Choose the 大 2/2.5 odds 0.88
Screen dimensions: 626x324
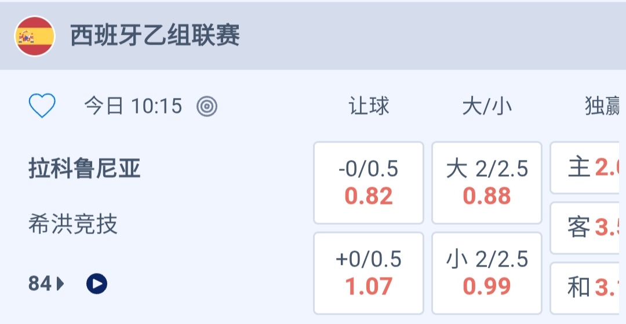point(487,183)
